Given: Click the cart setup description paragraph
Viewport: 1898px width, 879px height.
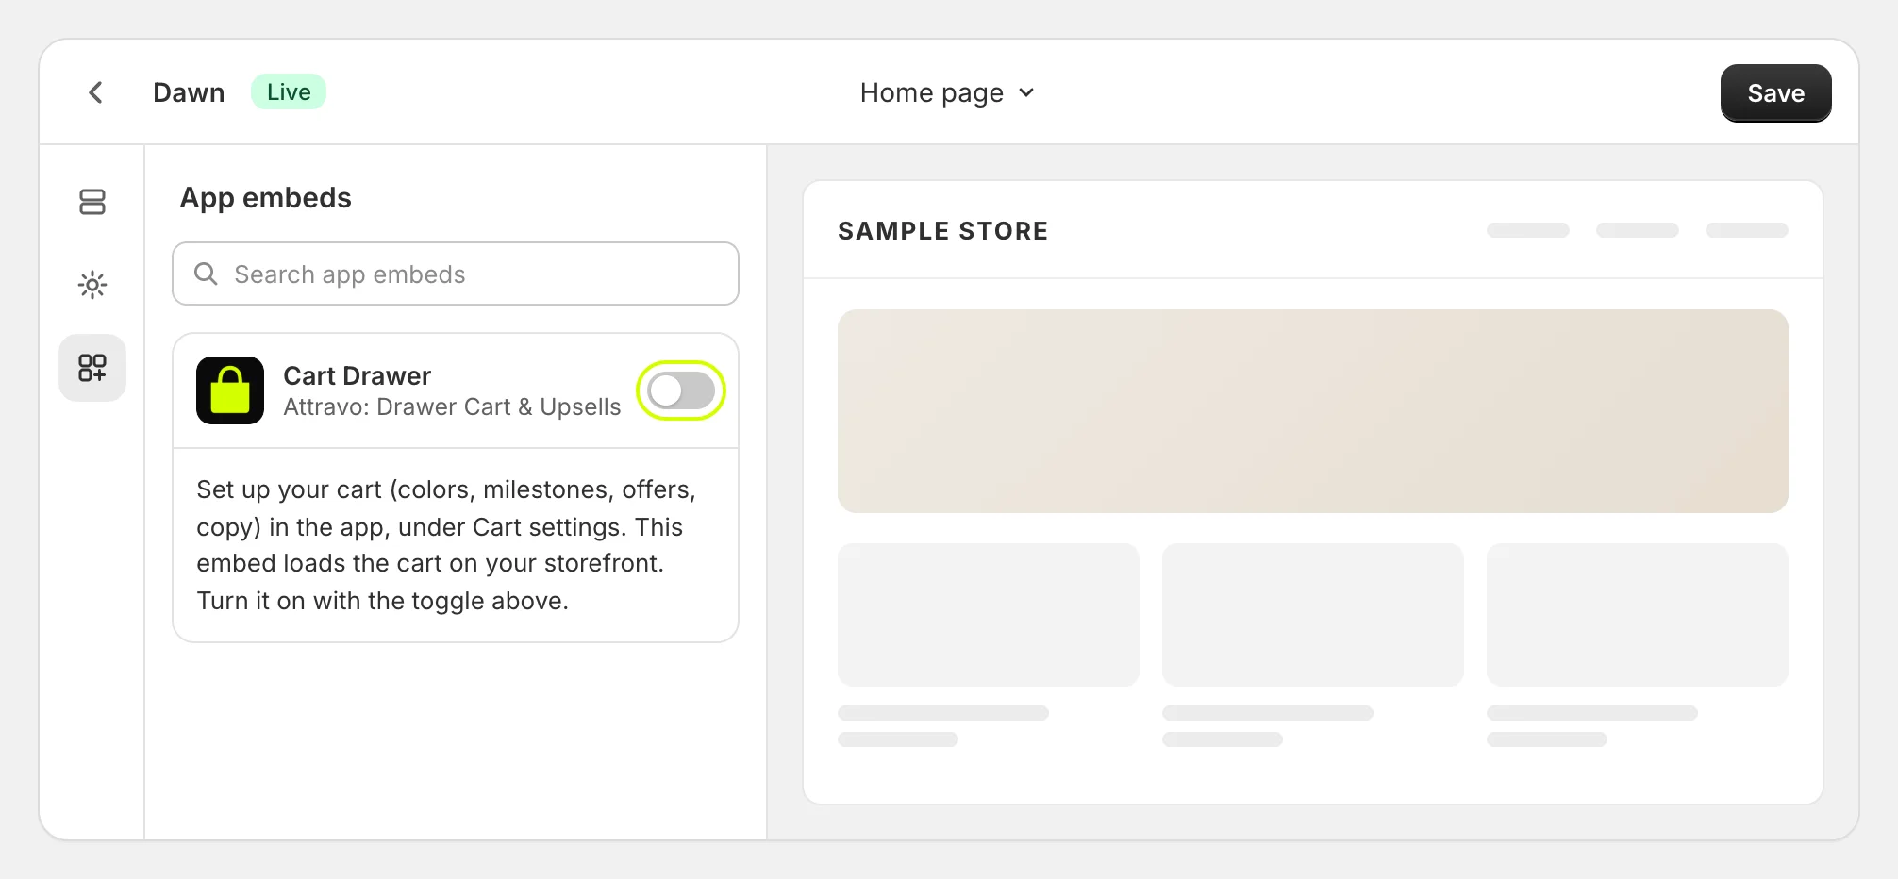Looking at the screenshot, I should (x=446, y=545).
